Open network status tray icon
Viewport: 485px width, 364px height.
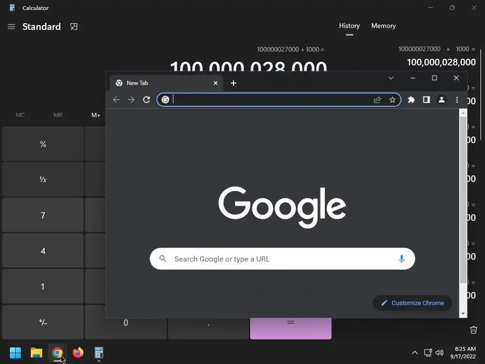click(428, 353)
